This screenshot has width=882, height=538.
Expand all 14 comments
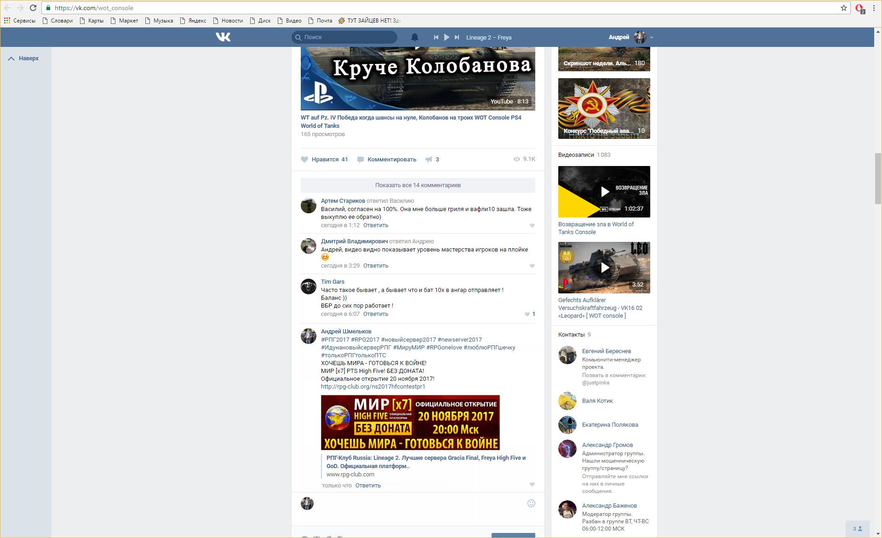coord(418,185)
